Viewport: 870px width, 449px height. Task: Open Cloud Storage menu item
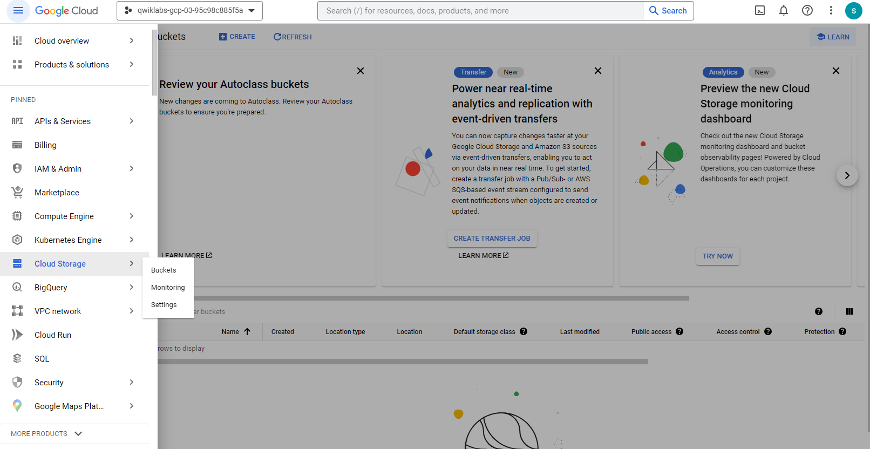point(74,263)
